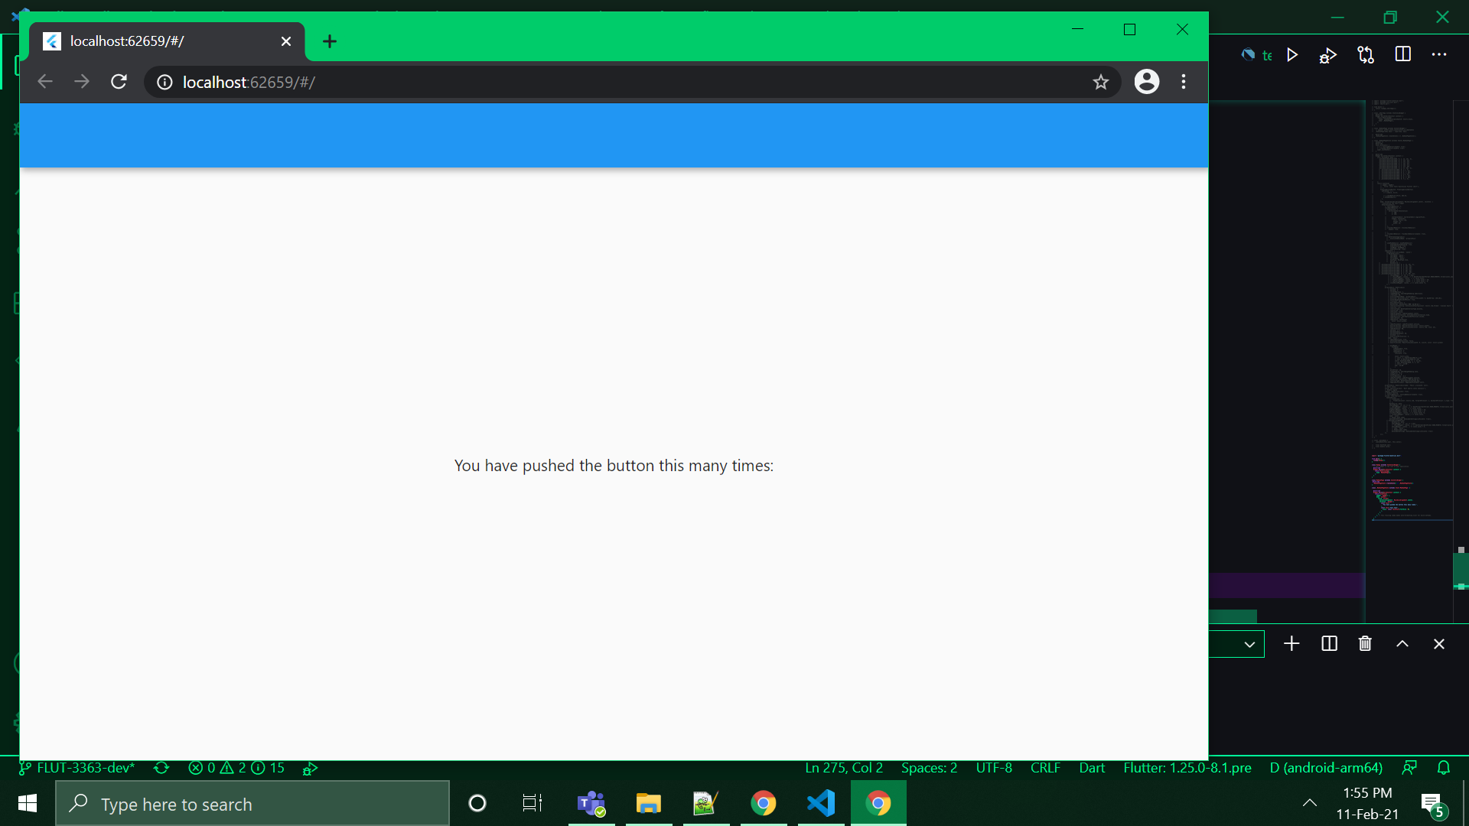The height and width of the screenshot is (826, 1469).
Task: Select Dart language mode in status bar
Action: coord(1092,768)
